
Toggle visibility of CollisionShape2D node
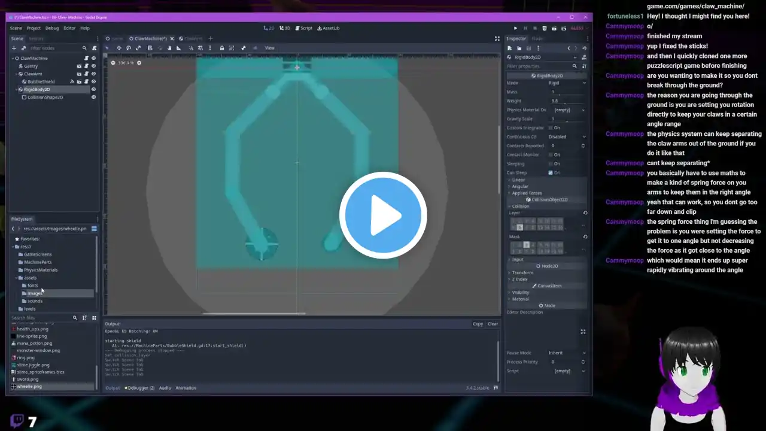[x=93, y=97]
